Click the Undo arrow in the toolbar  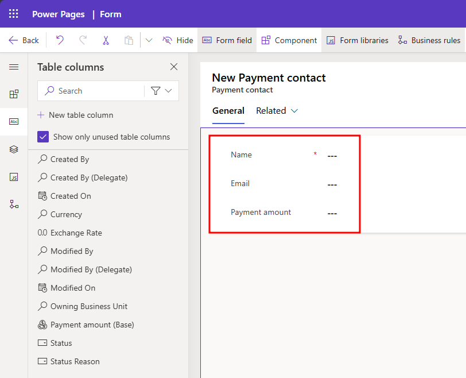pos(60,40)
